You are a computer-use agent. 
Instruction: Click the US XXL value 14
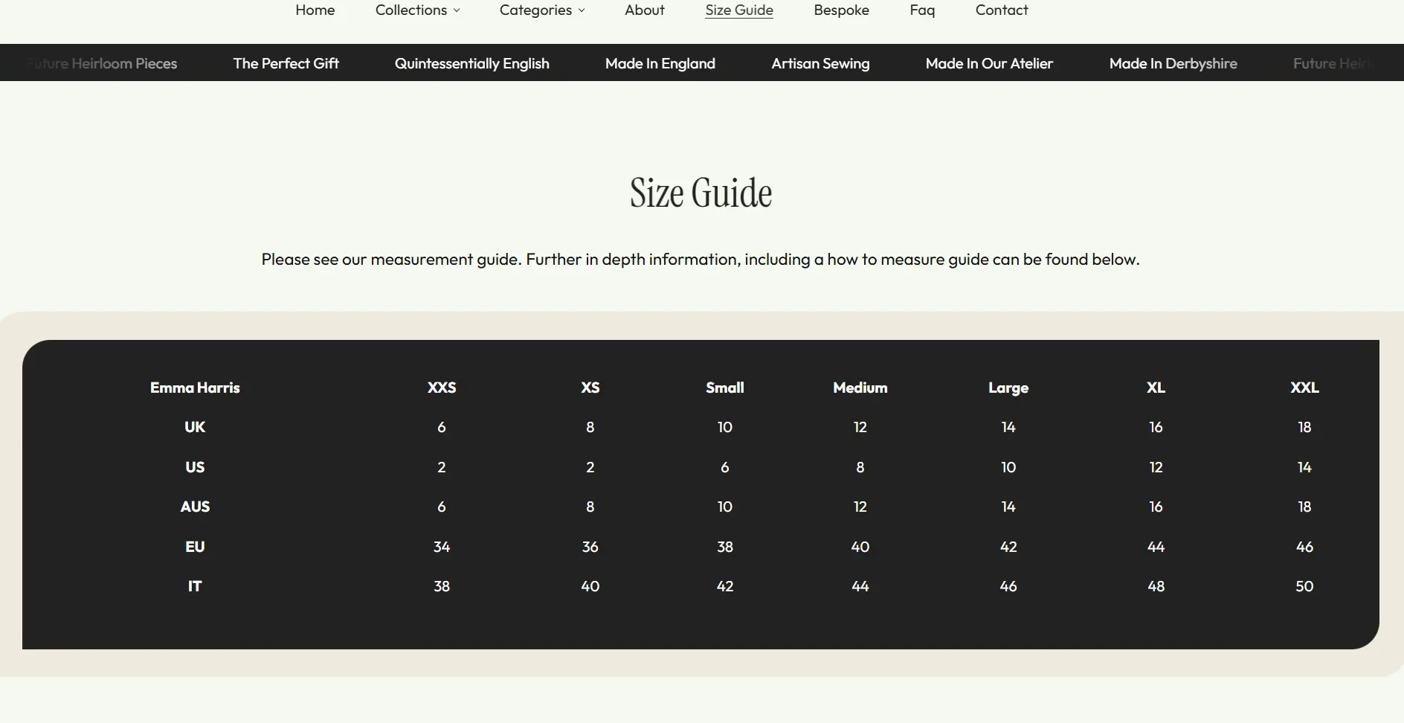tap(1304, 467)
